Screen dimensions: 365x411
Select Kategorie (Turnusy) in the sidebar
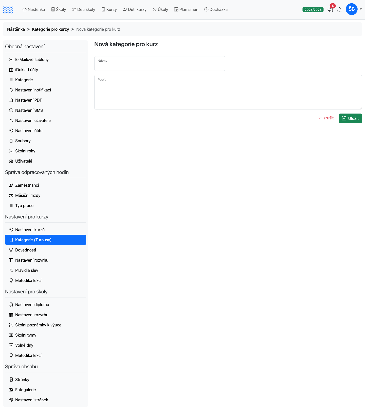(x=46, y=240)
